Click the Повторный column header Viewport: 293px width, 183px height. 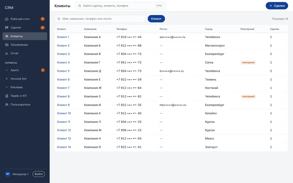(x=248, y=29)
